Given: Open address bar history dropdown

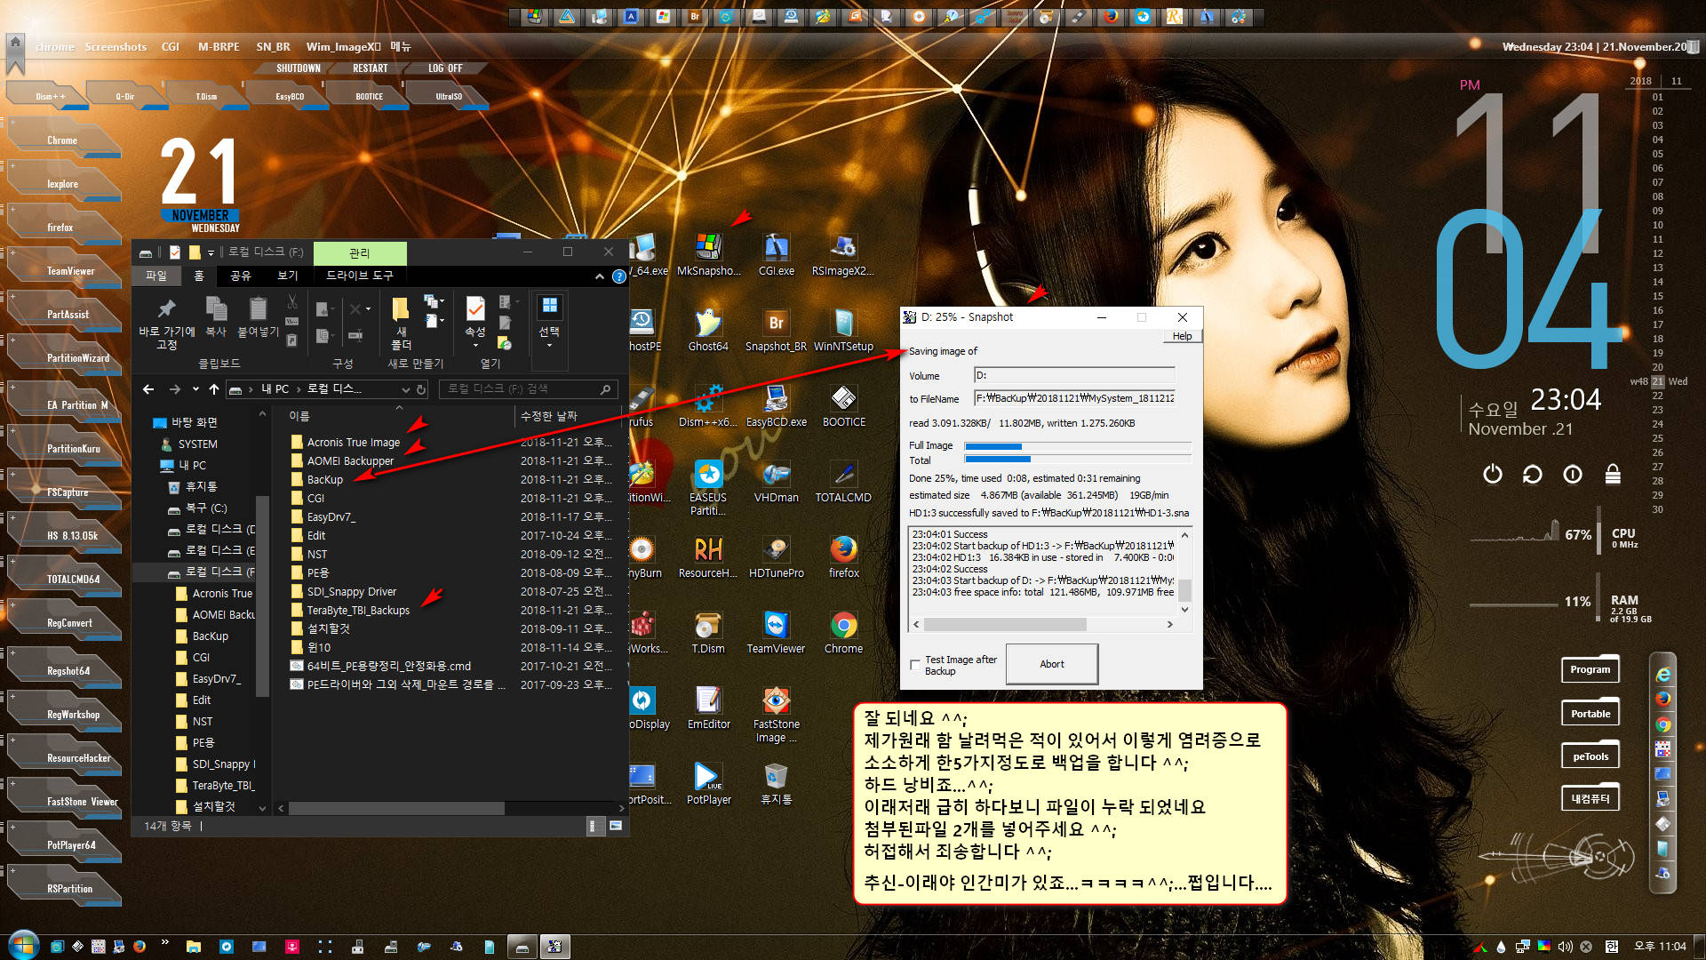Looking at the screenshot, I should click(405, 389).
